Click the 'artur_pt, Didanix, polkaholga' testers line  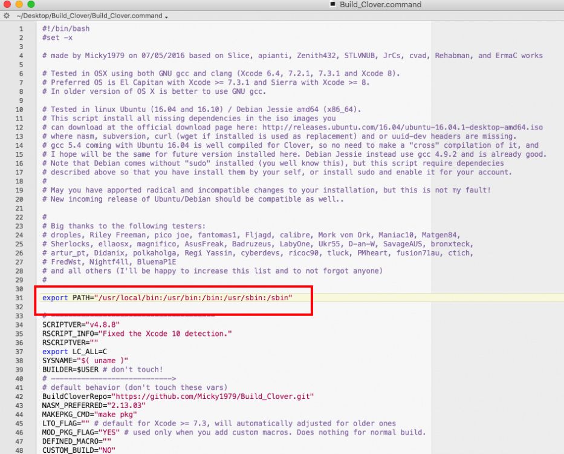pyautogui.click(x=258, y=253)
